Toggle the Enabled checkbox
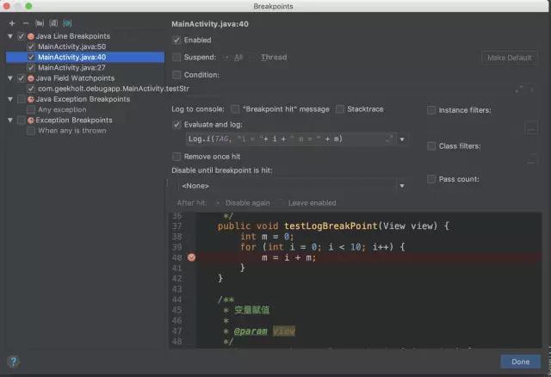The height and width of the screenshot is (377, 551). click(176, 40)
